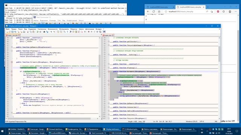
Task: Expand Добавить function fold in right pane
Action: [x=109, y=103]
